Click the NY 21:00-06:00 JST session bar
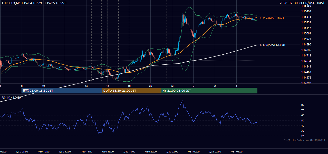328x154 pixels. coord(209,91)
